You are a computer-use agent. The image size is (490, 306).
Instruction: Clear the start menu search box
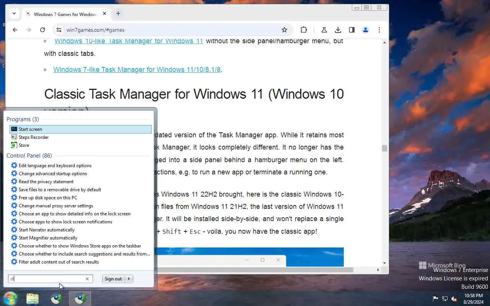coord(87,279)
